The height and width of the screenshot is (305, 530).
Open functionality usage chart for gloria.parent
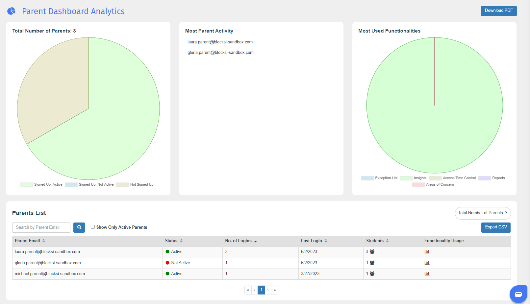(427, 263)
